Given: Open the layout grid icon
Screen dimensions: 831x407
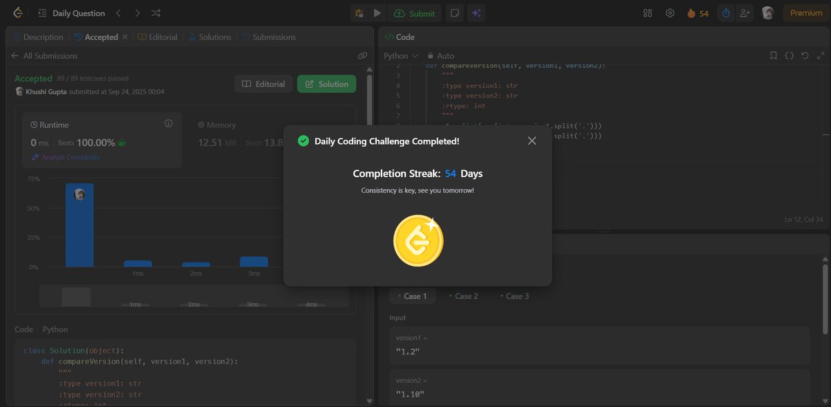Looking at the screenshot, I should 647,13.
